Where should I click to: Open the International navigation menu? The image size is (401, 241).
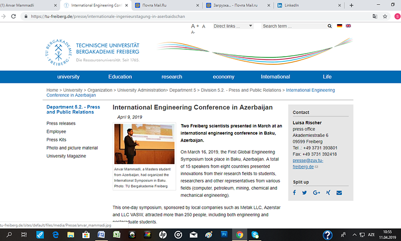tap(275, 77)
